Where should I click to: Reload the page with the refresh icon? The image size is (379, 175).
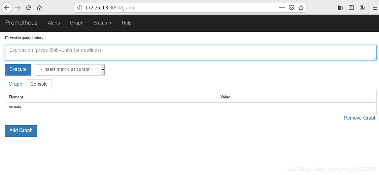[x=29, y=8]
